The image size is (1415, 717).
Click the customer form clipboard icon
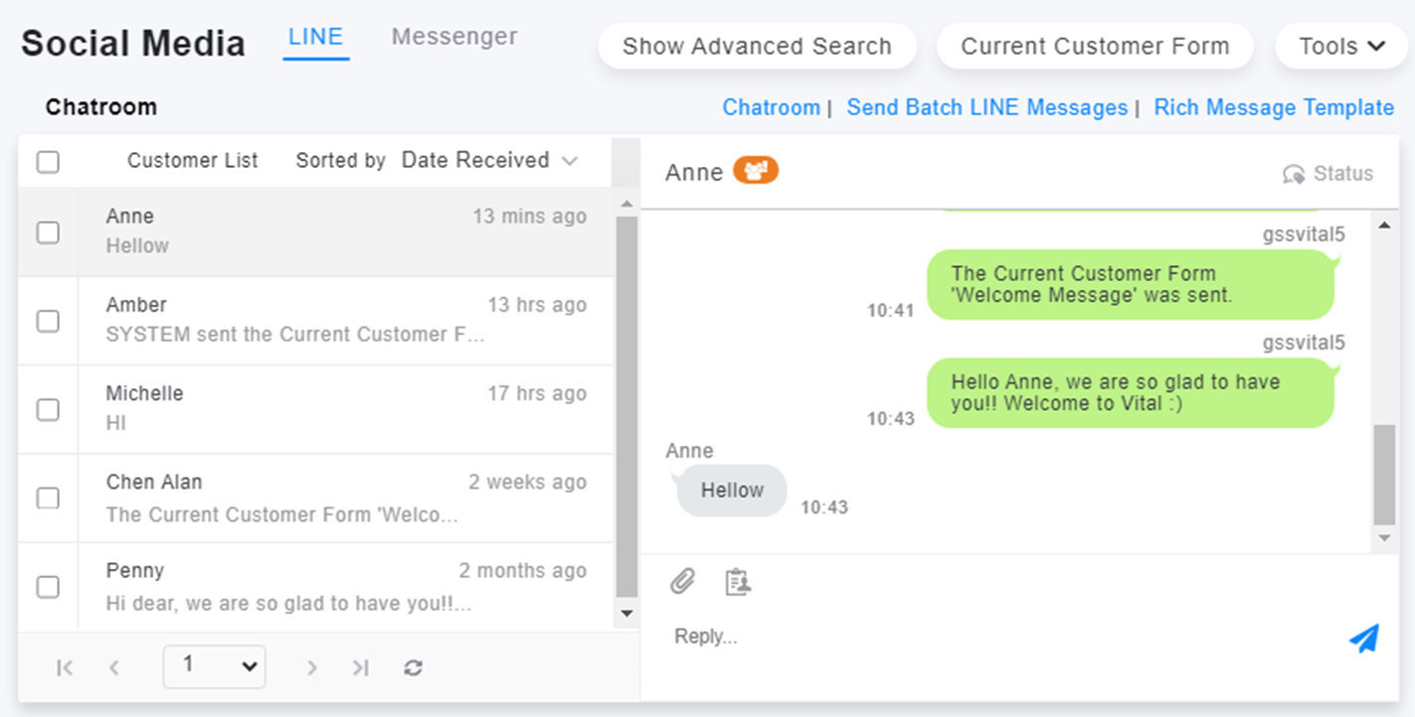[737, 581]
